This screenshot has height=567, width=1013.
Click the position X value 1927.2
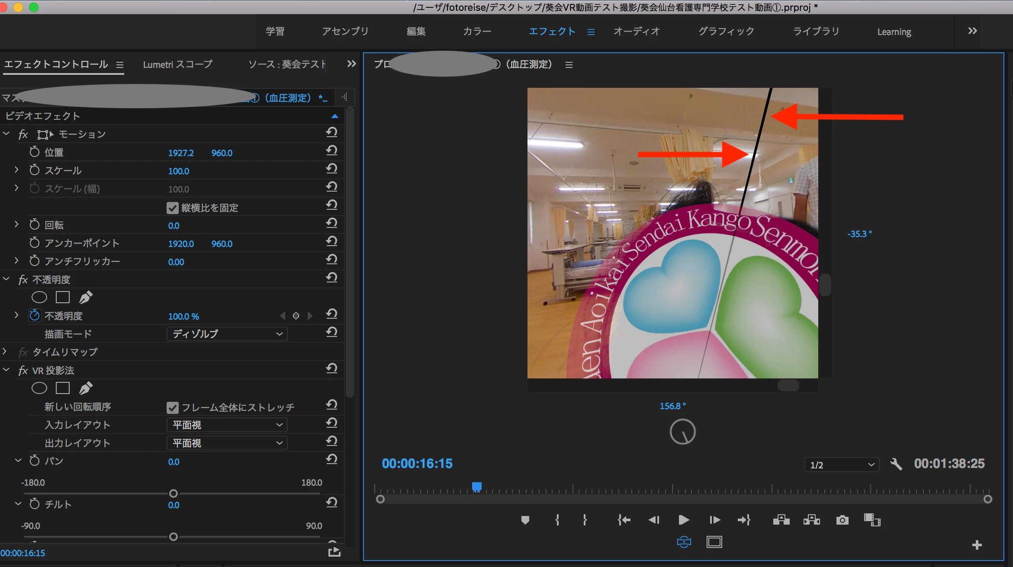(180, 153)
